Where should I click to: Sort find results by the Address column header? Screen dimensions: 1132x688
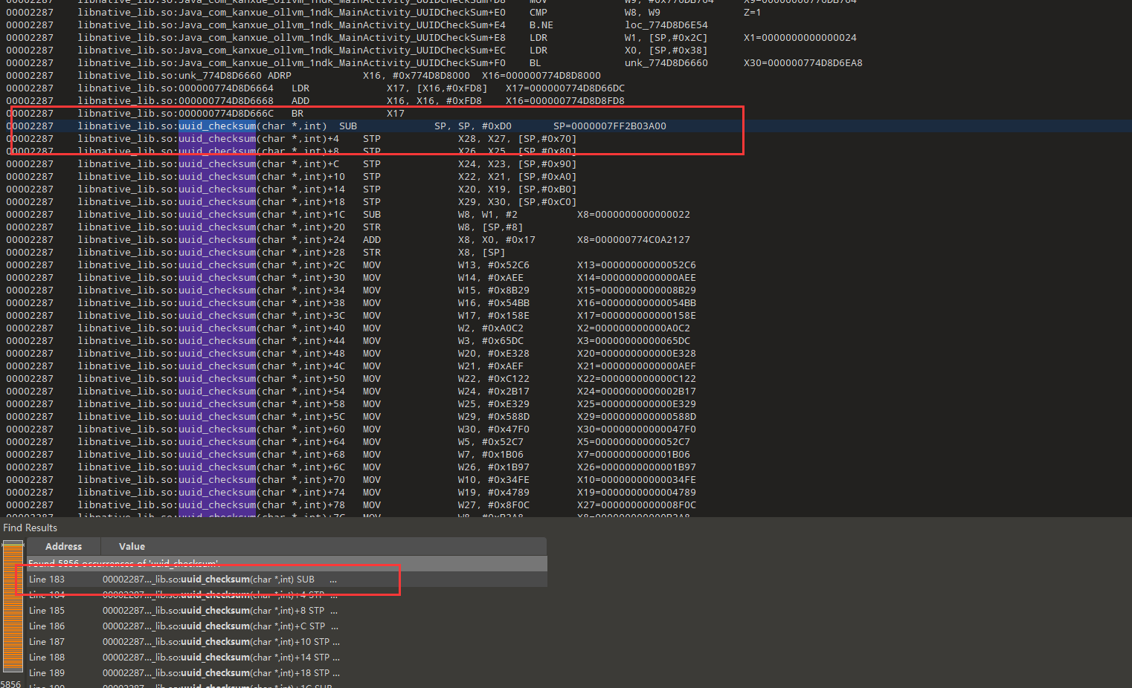[x=63, y=546]
